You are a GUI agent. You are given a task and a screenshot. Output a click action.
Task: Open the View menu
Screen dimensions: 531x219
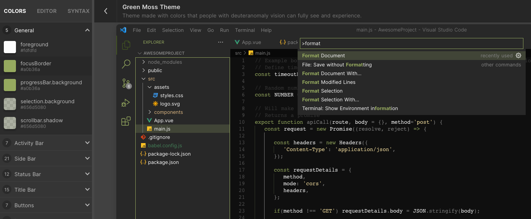tap(195, 30)
